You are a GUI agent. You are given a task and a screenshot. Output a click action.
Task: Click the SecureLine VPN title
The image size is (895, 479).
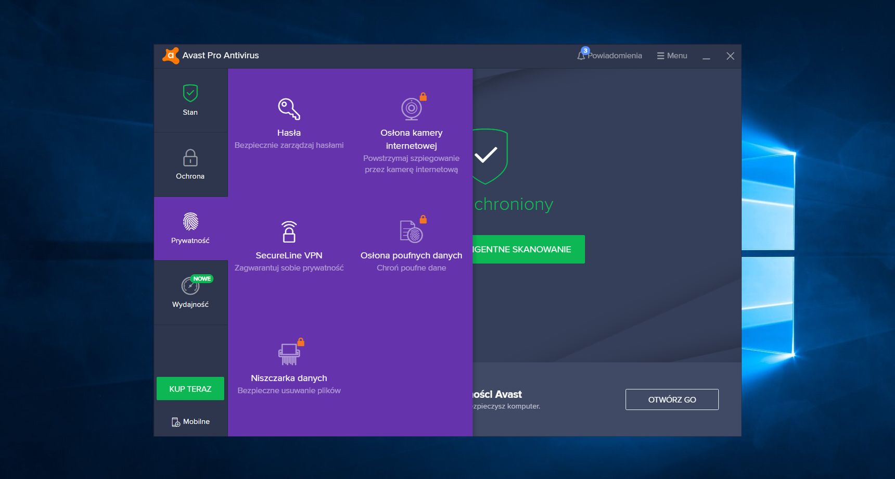[289, 256]
